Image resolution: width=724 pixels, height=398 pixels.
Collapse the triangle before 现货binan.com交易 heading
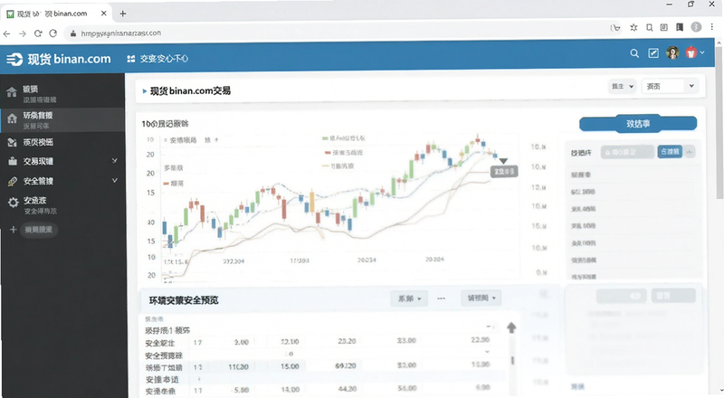[x=145, y=91]
